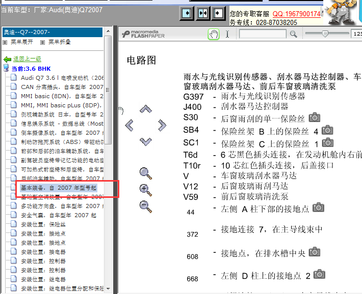362x294 pixels.
Task: Click the tree panel scroll-up arrow
Action: (x=108, y=31)
